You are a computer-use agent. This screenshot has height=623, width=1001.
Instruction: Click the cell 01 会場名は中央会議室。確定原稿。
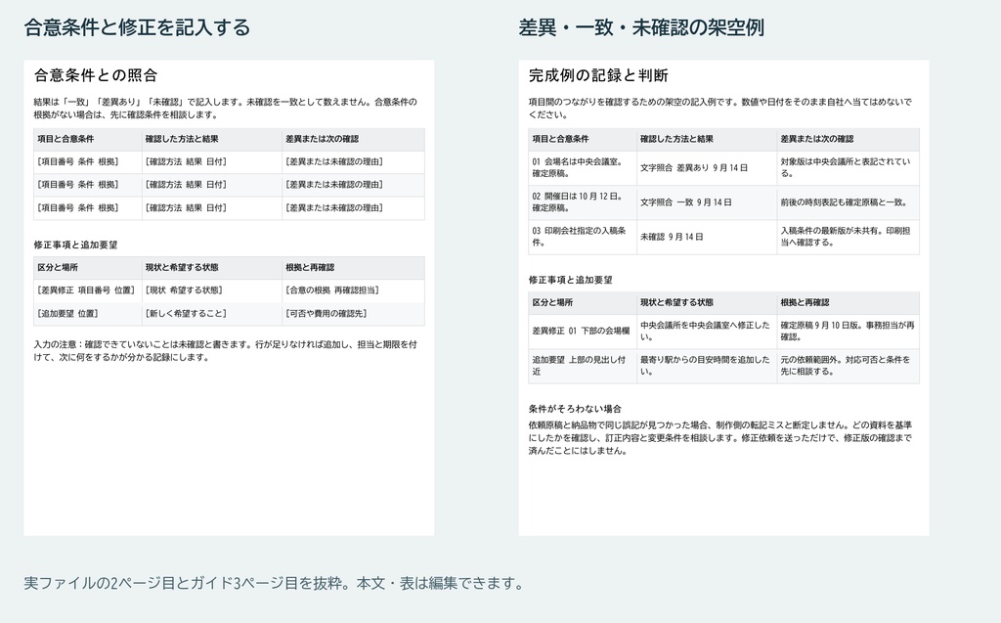click(583, 167)
